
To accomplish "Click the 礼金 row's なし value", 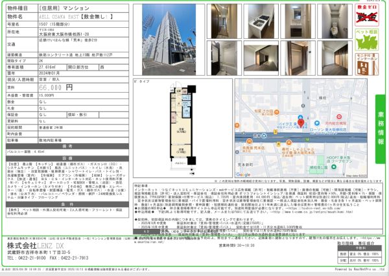I will pos(43,108).
